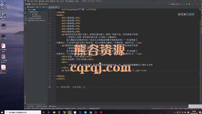Image resolution: width=202 pixels, height=114 pixels.
Task: Open Navigate menu
Action: coord(41,1)
